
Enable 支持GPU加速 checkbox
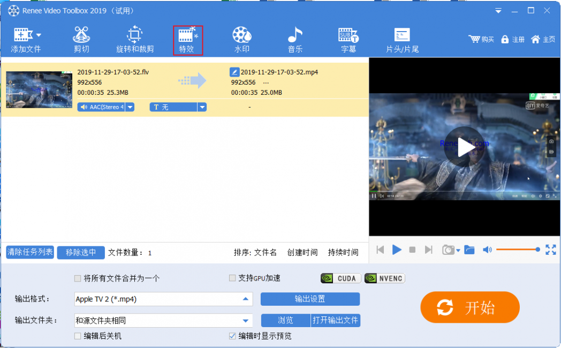point(232,278)
